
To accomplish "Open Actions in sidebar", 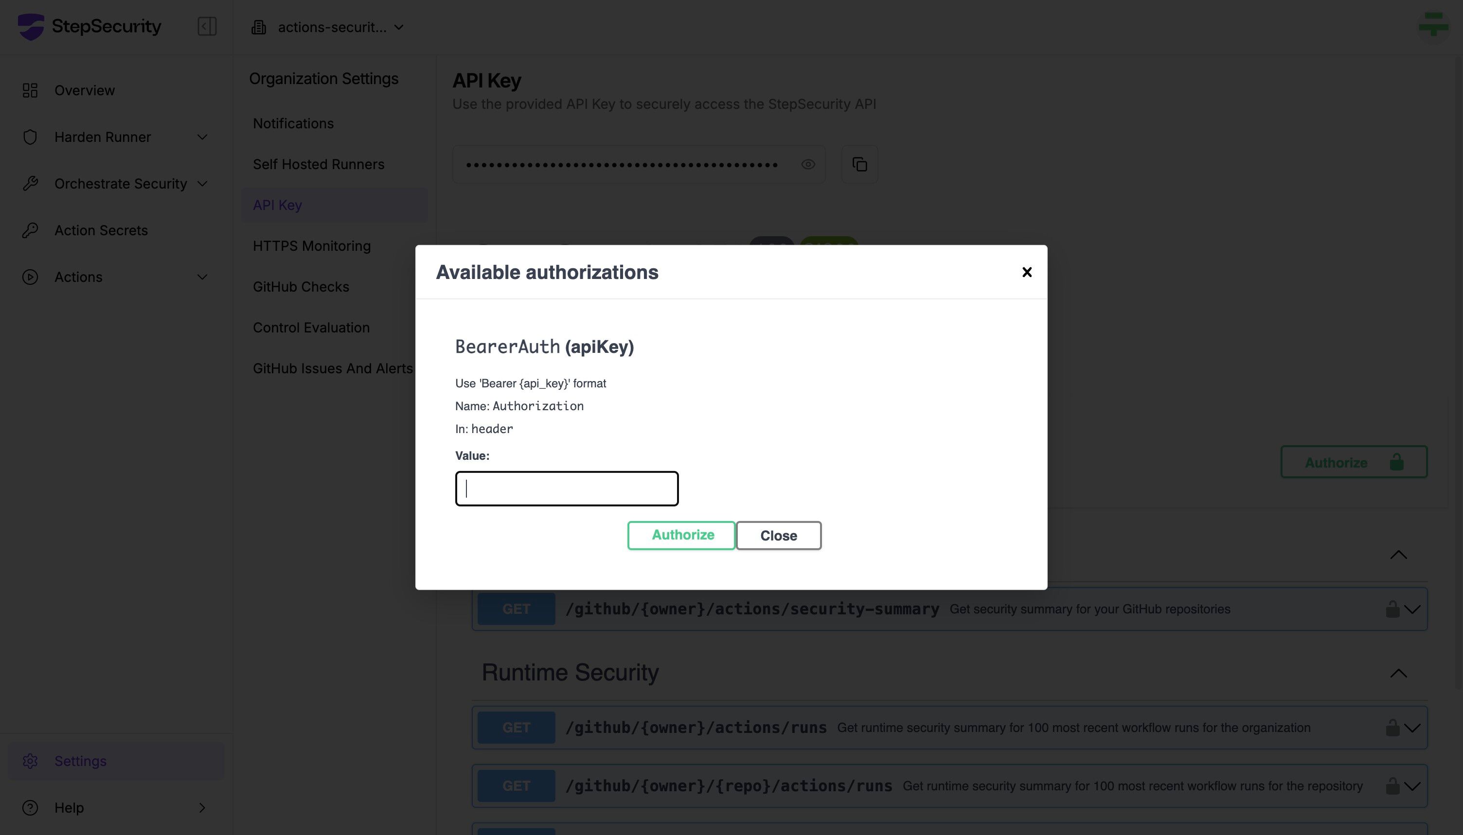I will (x=78, y=277).
